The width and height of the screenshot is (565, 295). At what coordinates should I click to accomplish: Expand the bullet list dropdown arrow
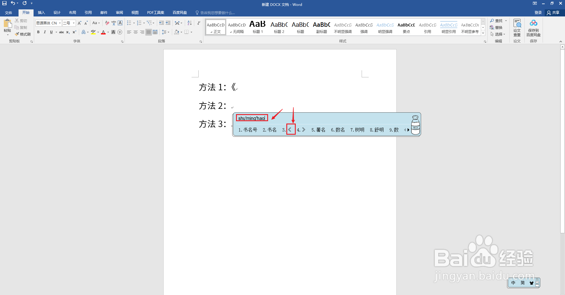[134, 23]
